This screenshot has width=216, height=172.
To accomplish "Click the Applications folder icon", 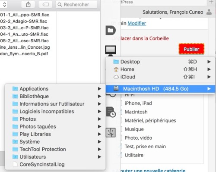I will click(15, 89).
